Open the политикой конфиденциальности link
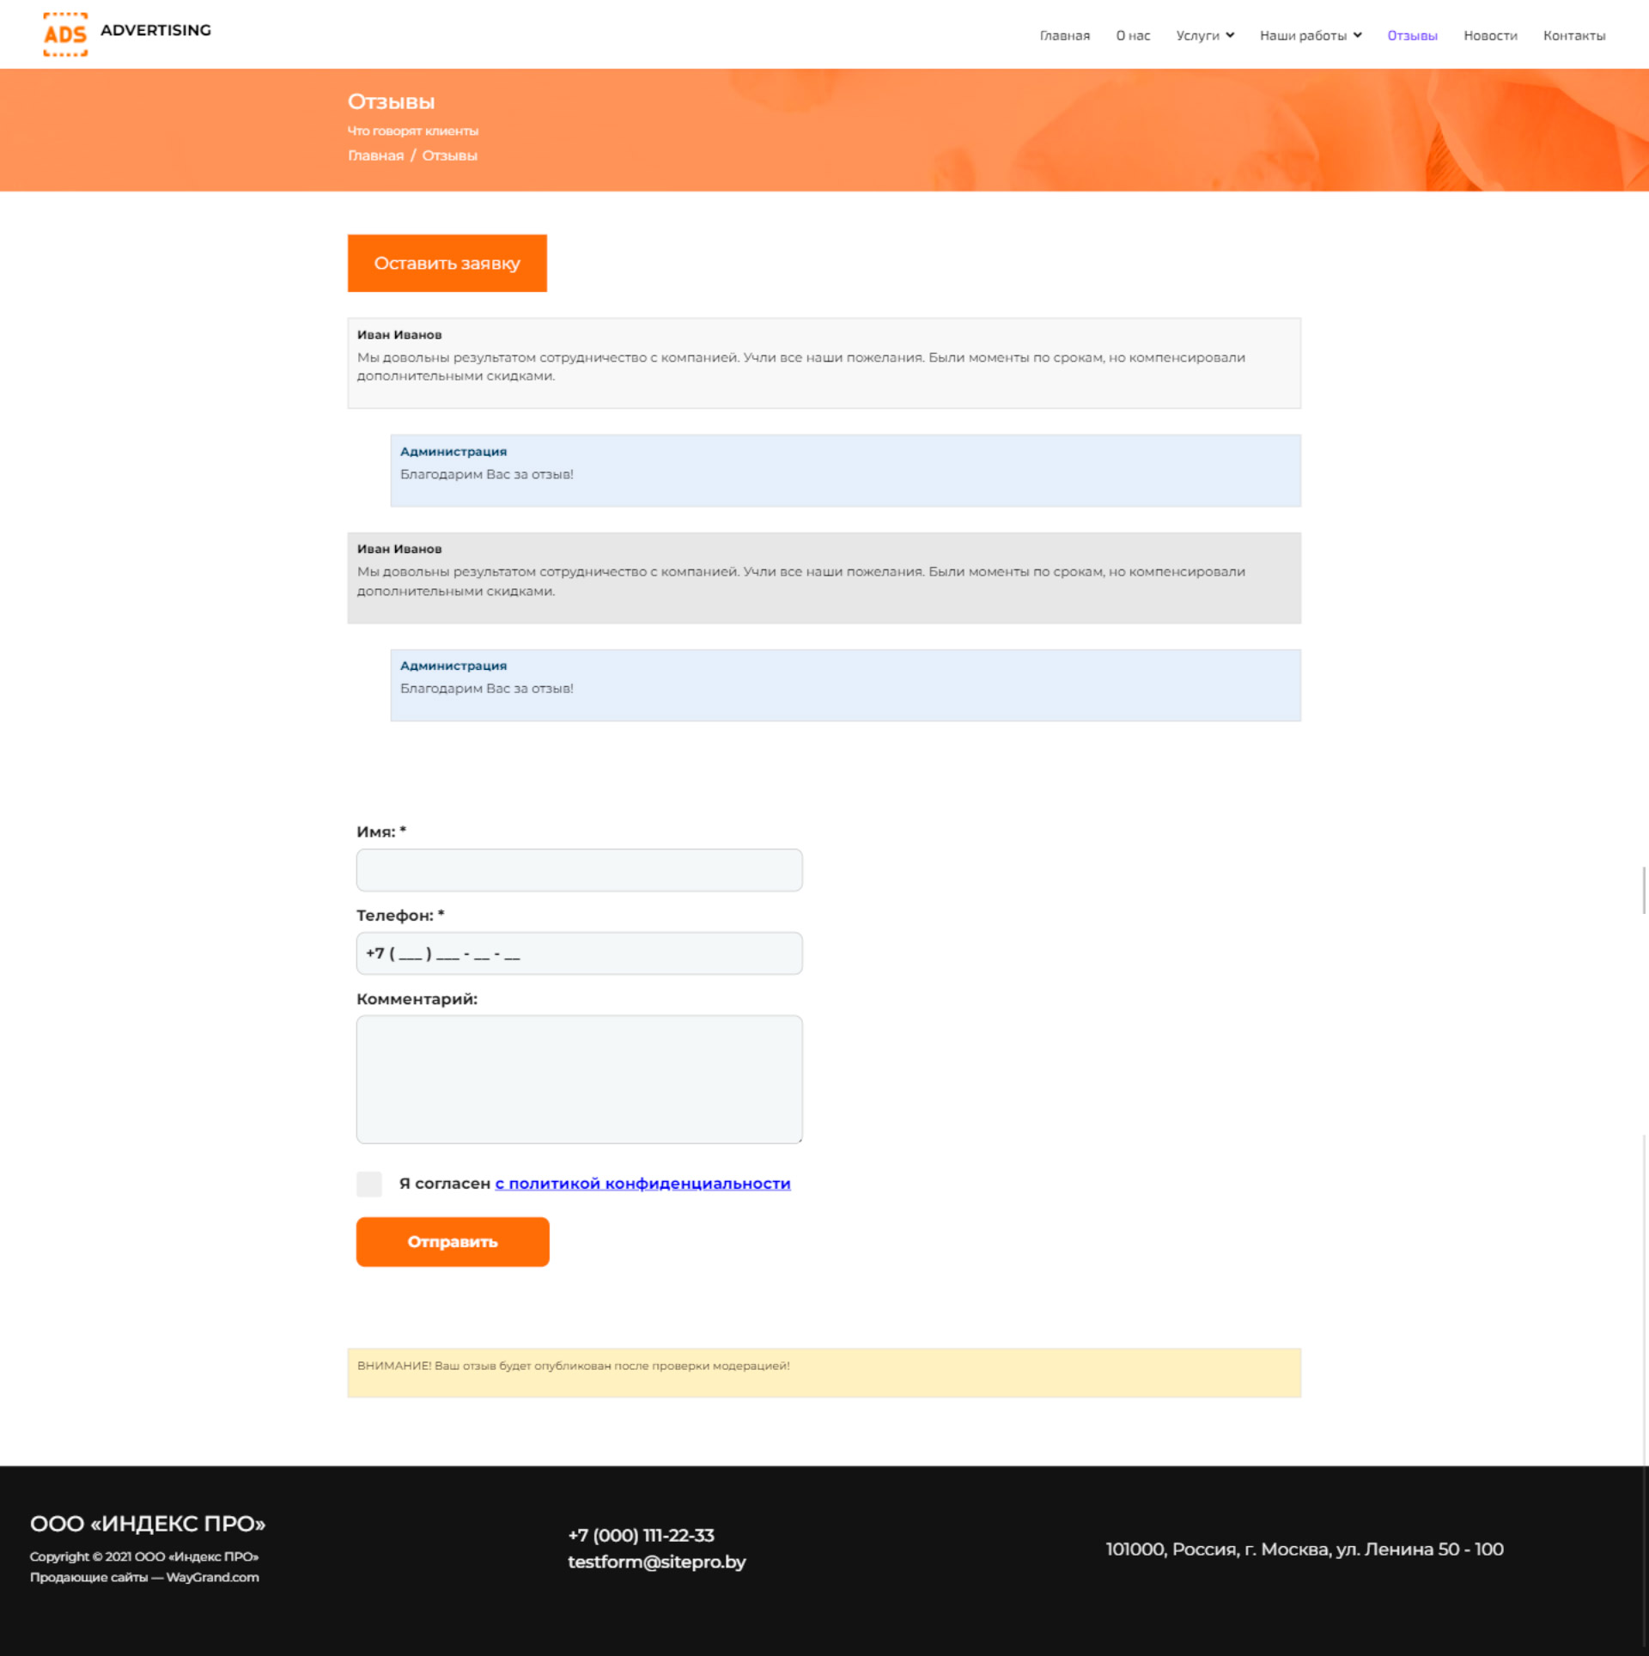 coord(642,1183)
